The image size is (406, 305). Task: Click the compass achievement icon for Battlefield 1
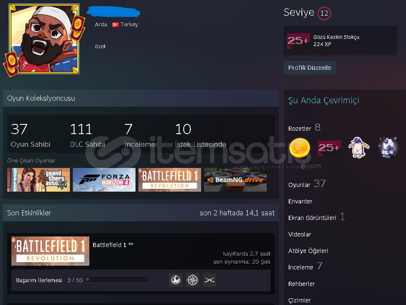coord(193,280)
